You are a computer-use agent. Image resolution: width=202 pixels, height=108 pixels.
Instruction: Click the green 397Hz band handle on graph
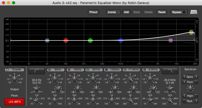coord(90,40)
